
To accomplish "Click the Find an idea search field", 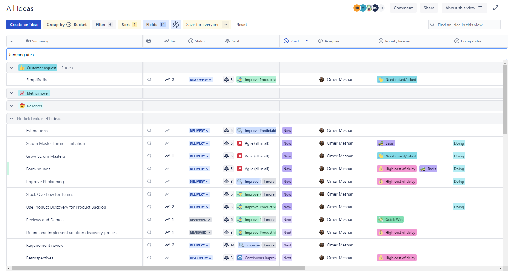I will point(464,25).
